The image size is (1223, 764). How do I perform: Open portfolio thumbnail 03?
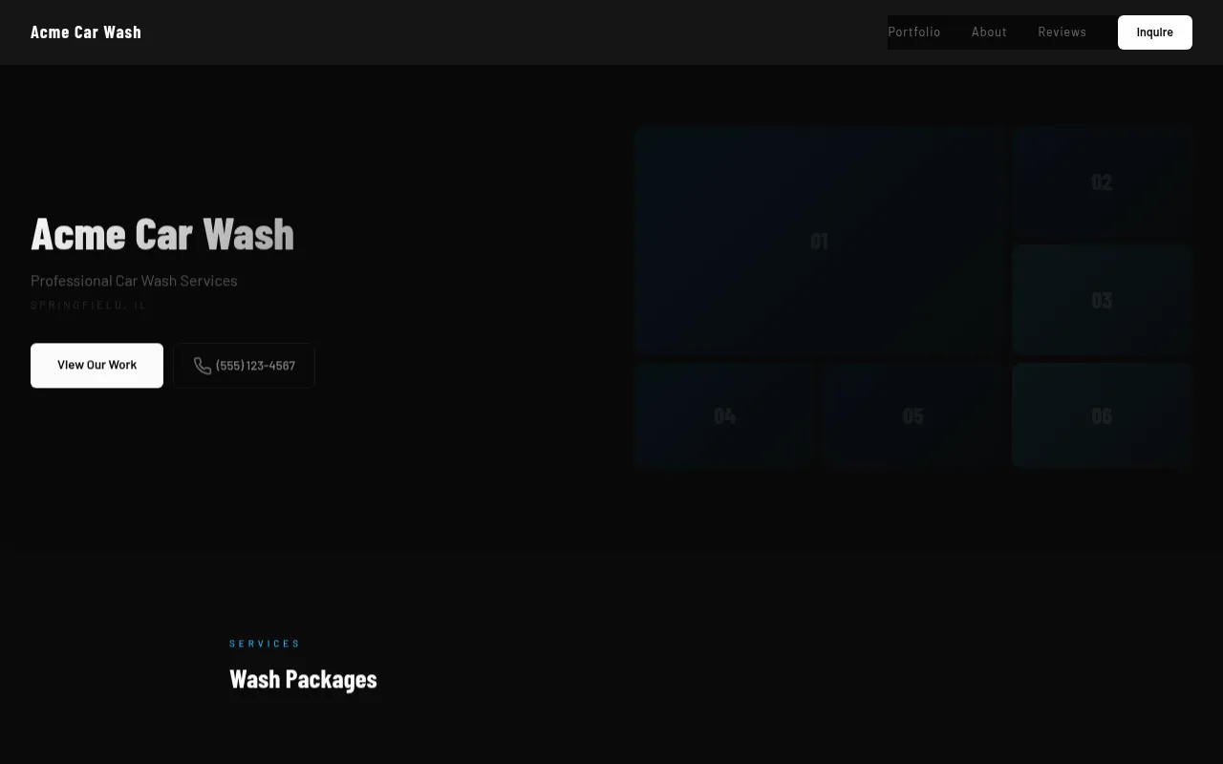(x=1101, y=299)
